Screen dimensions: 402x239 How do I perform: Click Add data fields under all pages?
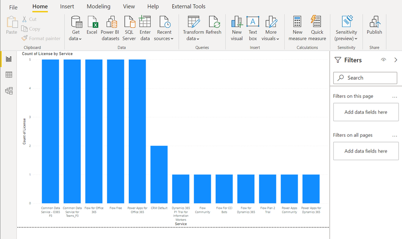click(x=366, y=151)
